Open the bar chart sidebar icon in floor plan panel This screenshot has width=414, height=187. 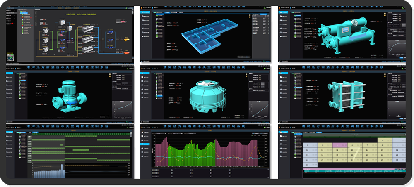click(x=142, y=28)
